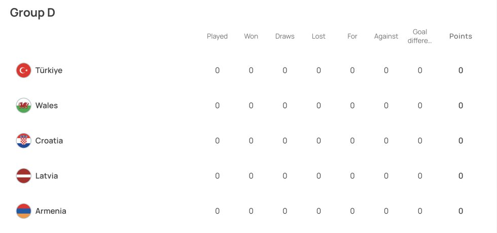Select the Draws column header

(285, 36)
